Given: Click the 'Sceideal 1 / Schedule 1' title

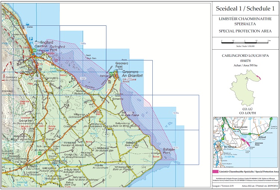Looking at the screenshot, I should click(x=245, y=9).
